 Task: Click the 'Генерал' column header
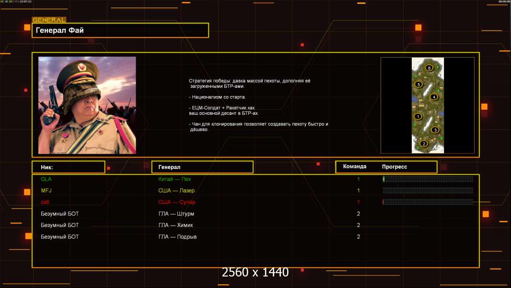tap(202, 167)
